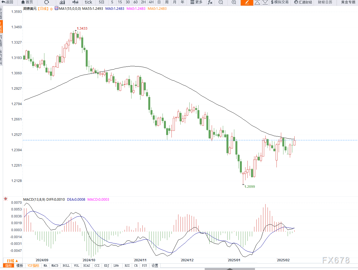Zoom in the chart with plus magnifier

234,2
